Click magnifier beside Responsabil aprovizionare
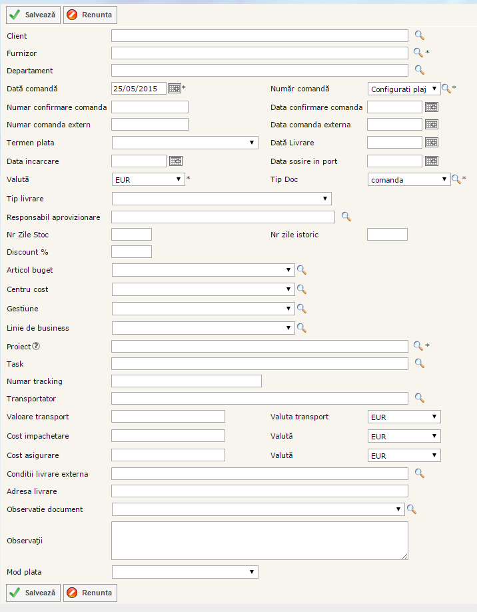 tap(346, 216)
